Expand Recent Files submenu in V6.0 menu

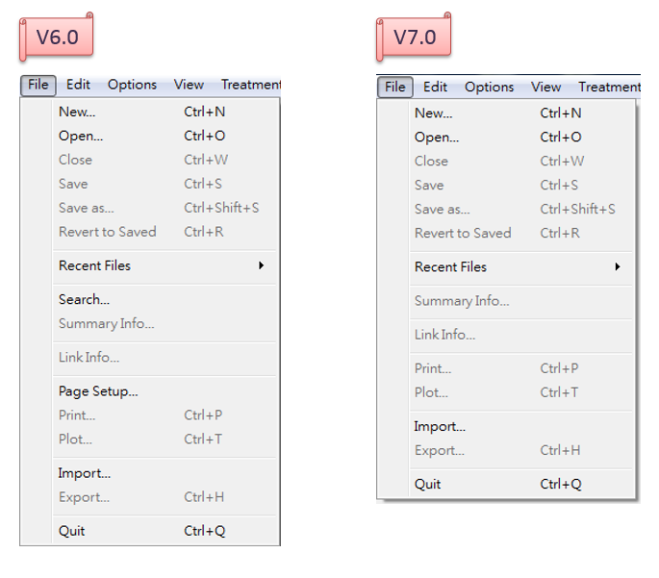tap(94, 265)
